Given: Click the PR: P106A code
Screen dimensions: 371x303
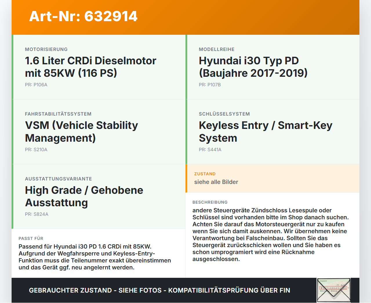Looking at the screenshot, I should (x=36, y=85).
